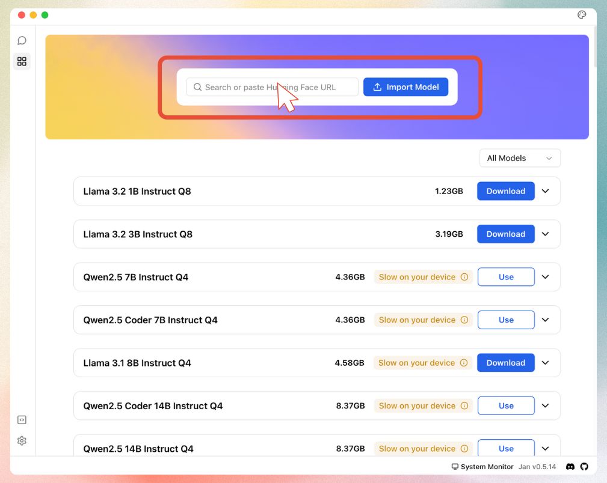Open the GitHub icon in status bar
The image size is (607, 483).
[x=584, y=467]
